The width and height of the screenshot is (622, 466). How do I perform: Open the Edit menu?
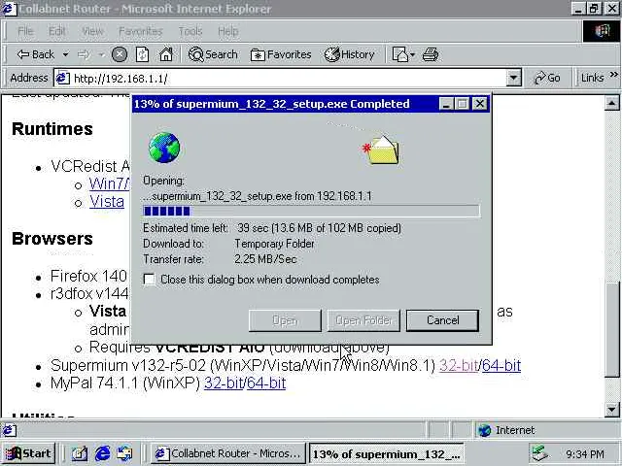[56, 31]
